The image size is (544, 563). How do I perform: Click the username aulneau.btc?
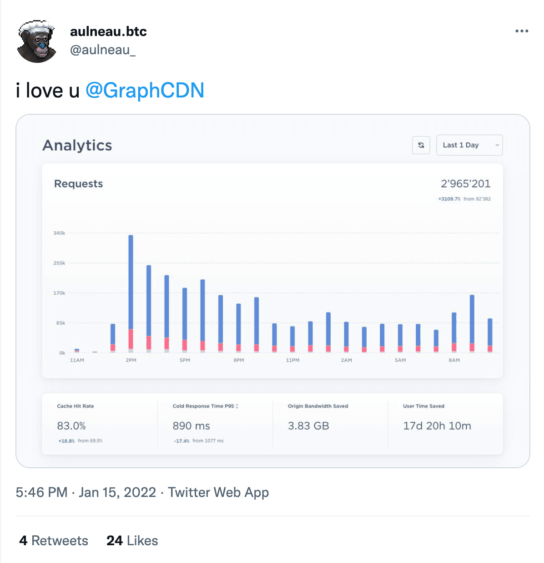click(108, 31)
